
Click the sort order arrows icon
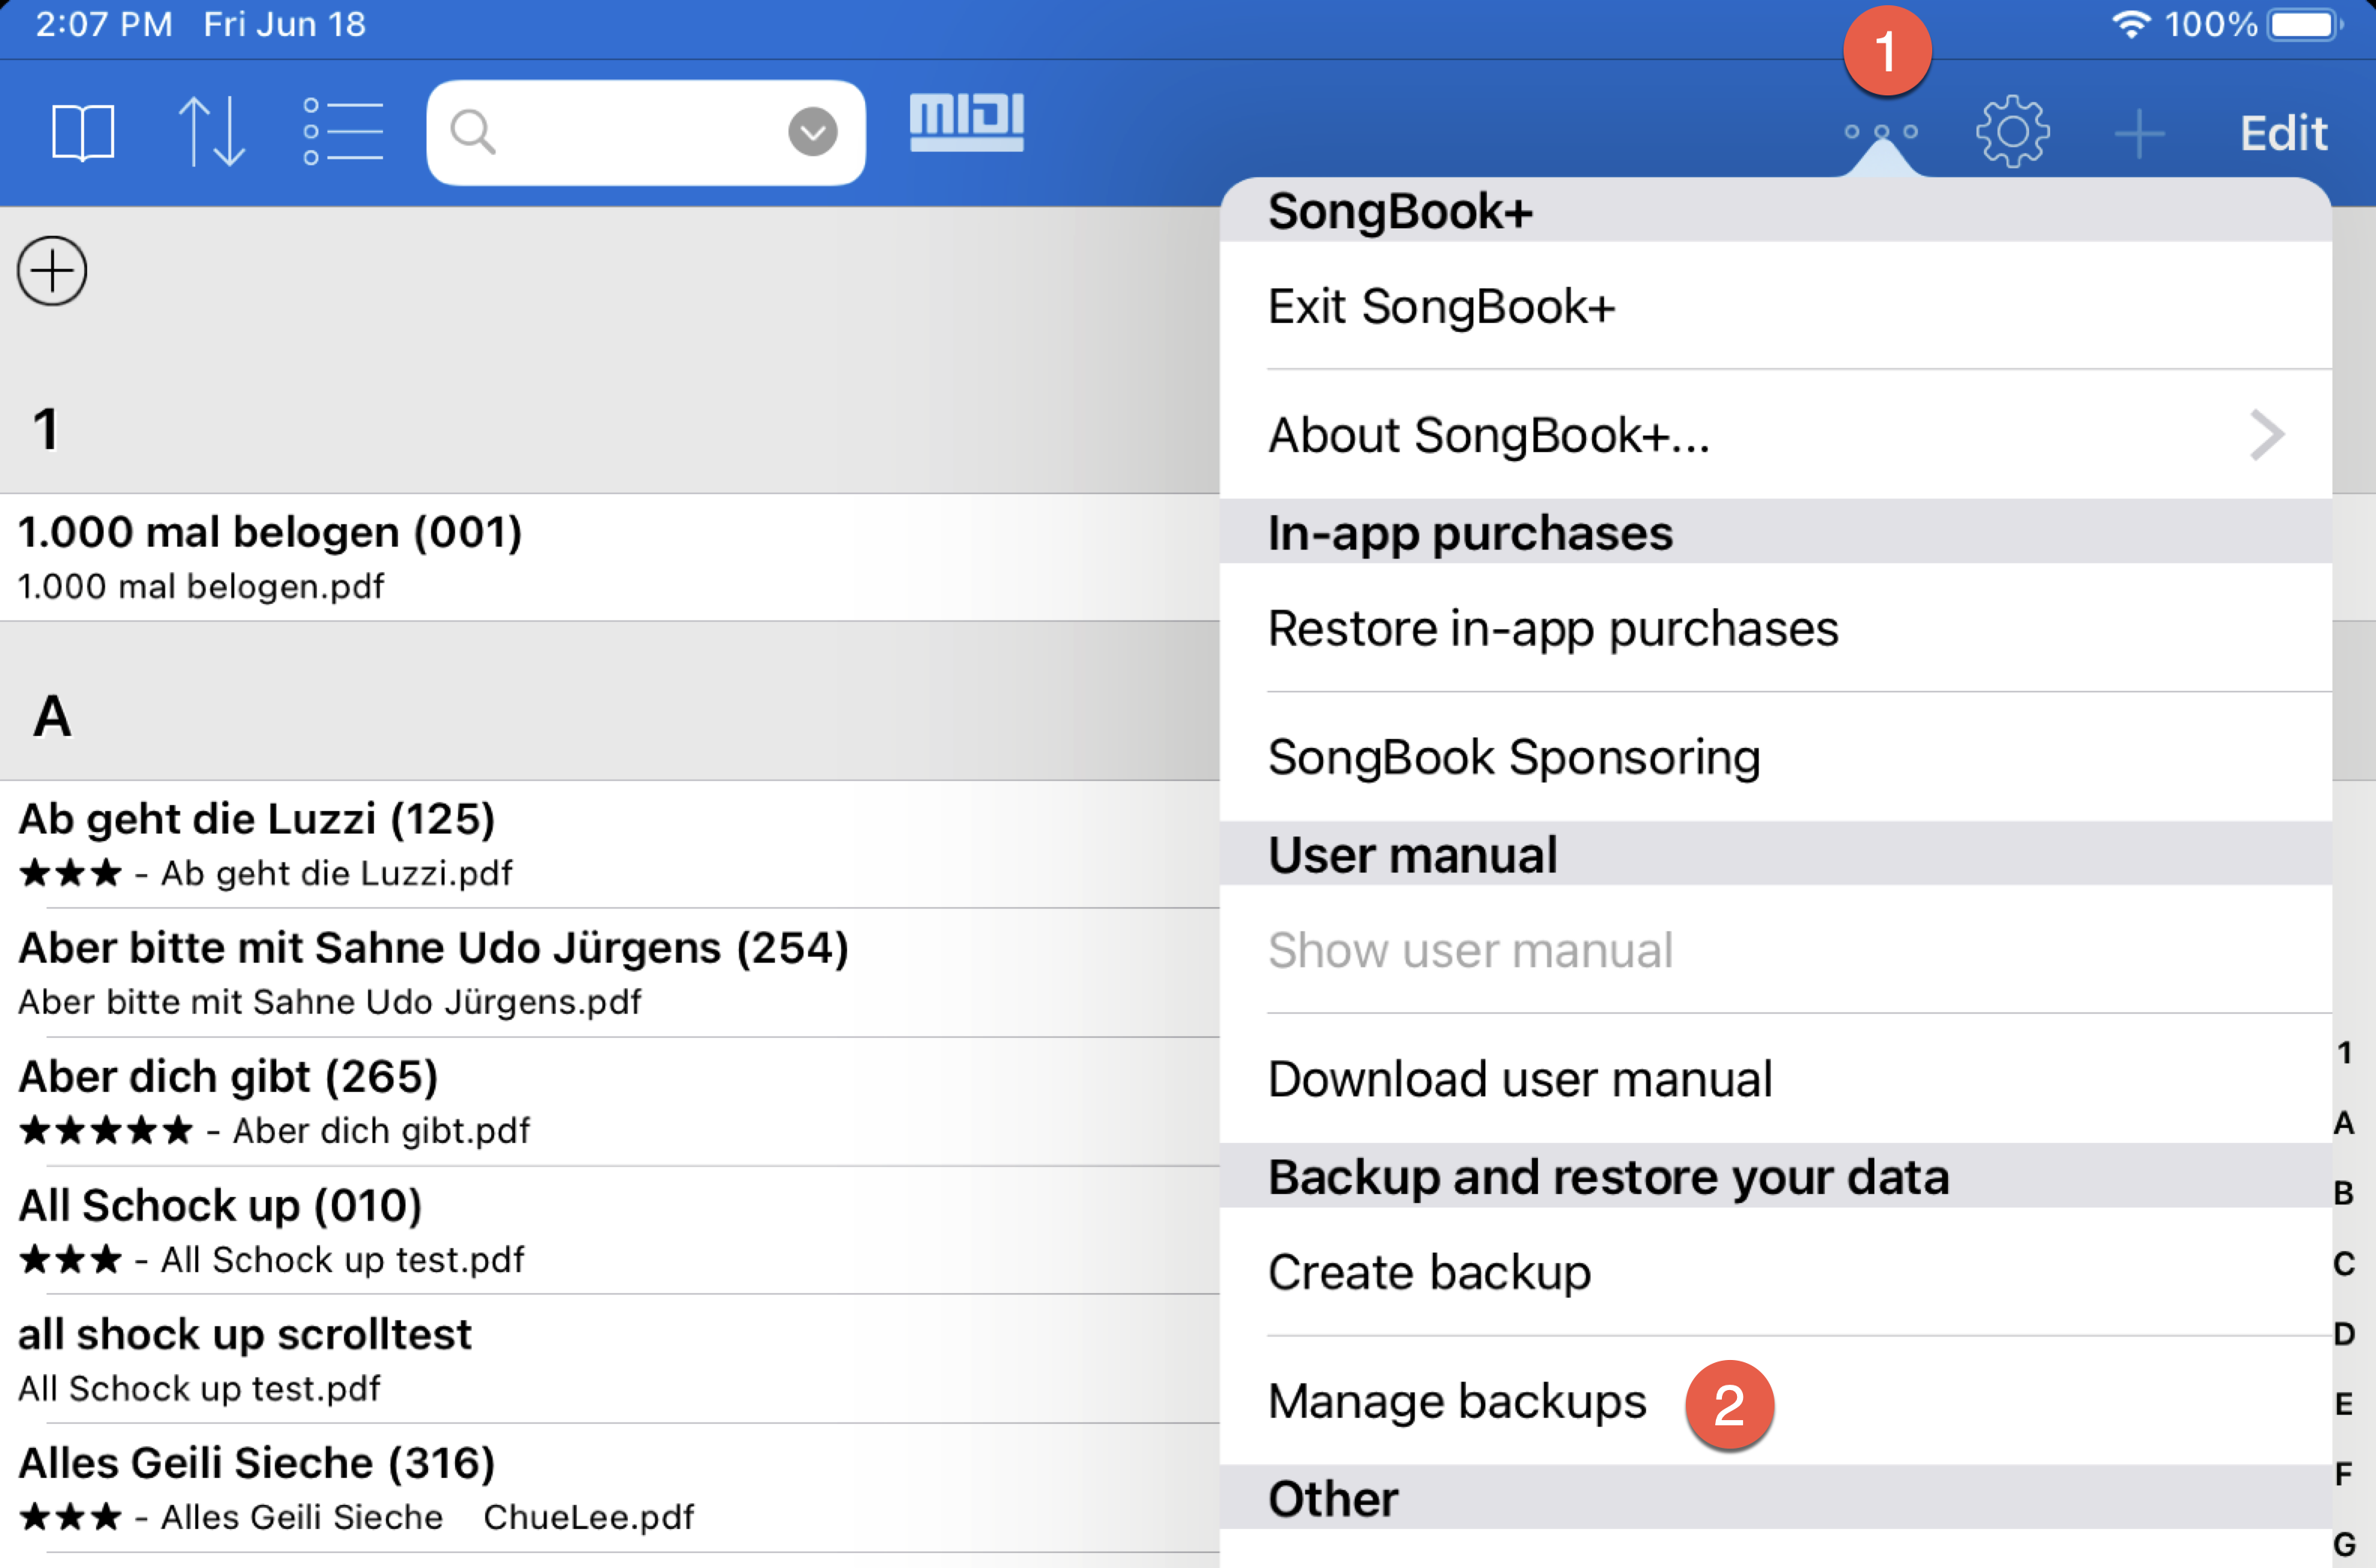pos(211,132)
